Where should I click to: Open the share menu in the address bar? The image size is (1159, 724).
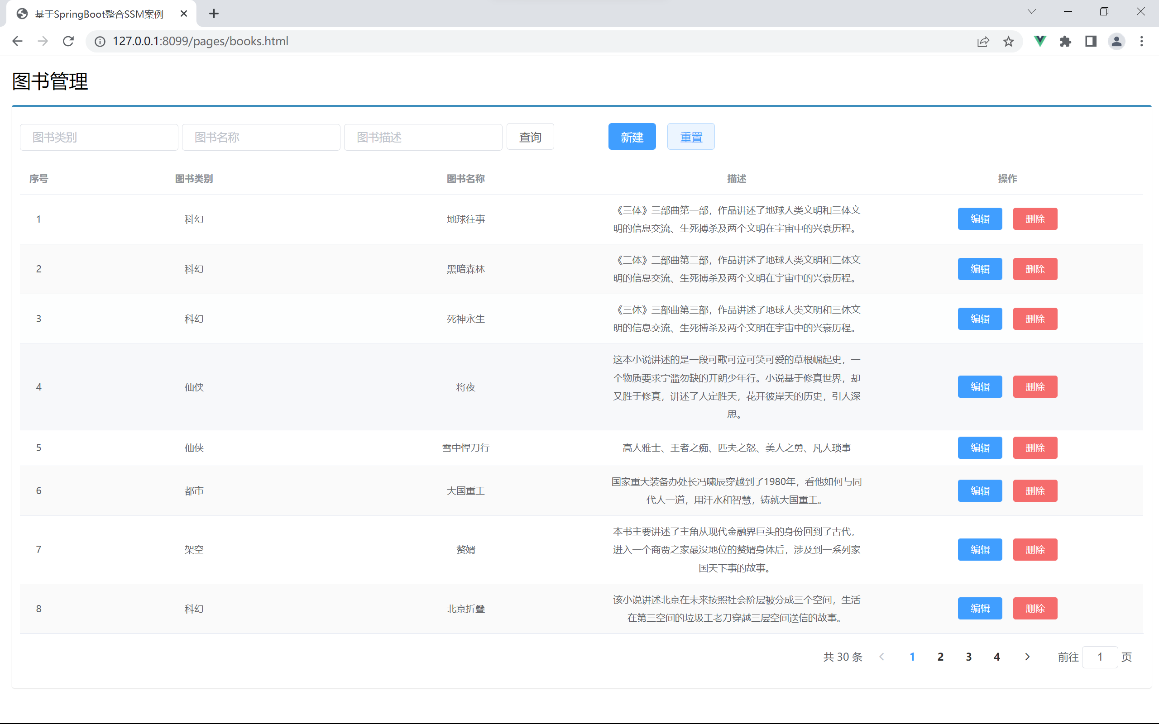pos(983,41)
